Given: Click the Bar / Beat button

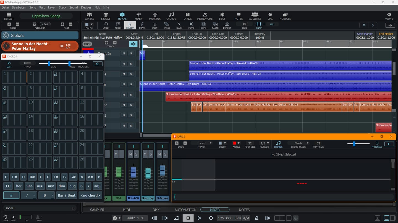Looking at the screenshot, I should pyautogui.click(x=67, y=195).
